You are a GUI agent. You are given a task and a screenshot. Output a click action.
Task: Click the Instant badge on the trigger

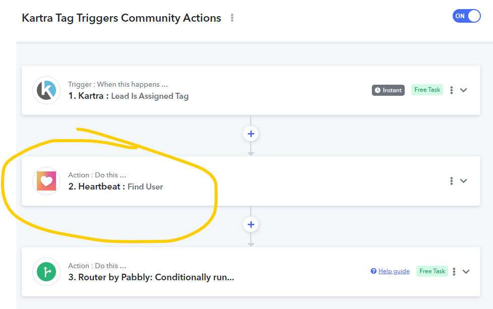pos(389,90)
